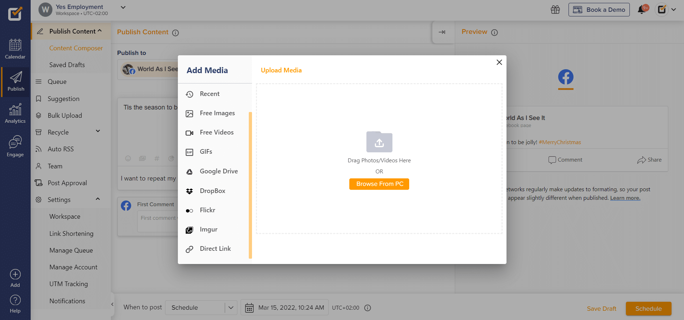Open Auto RSS
This screenshot has width=684, height=320.
point(61,149)
